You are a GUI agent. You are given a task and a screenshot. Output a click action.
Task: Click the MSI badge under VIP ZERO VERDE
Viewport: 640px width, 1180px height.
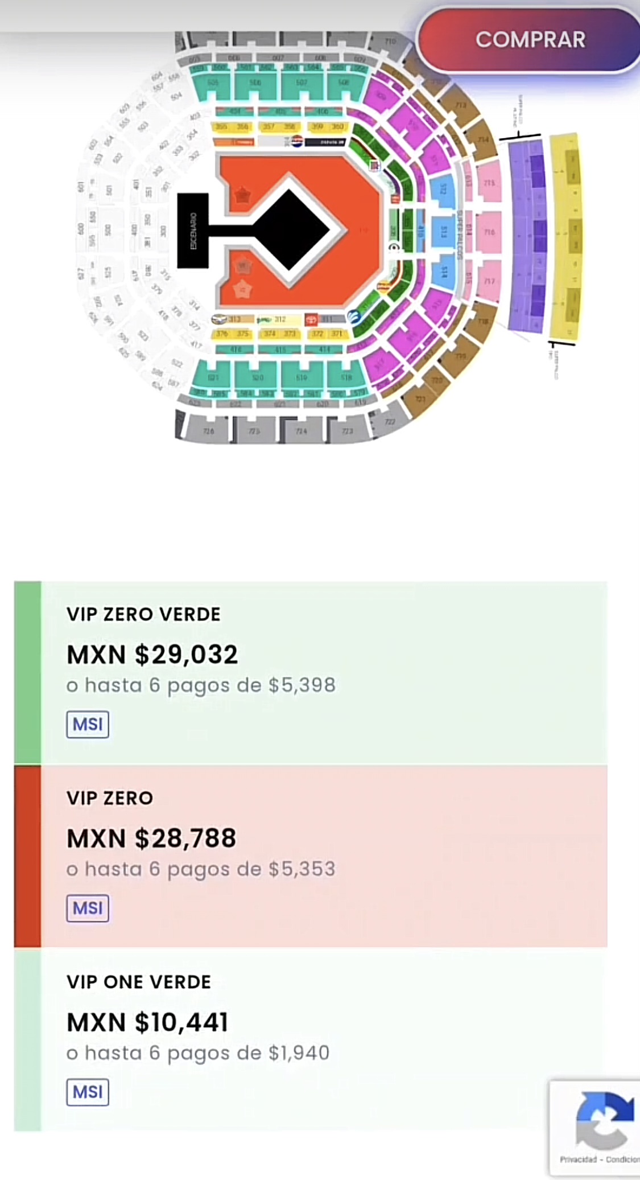[88, 724]
